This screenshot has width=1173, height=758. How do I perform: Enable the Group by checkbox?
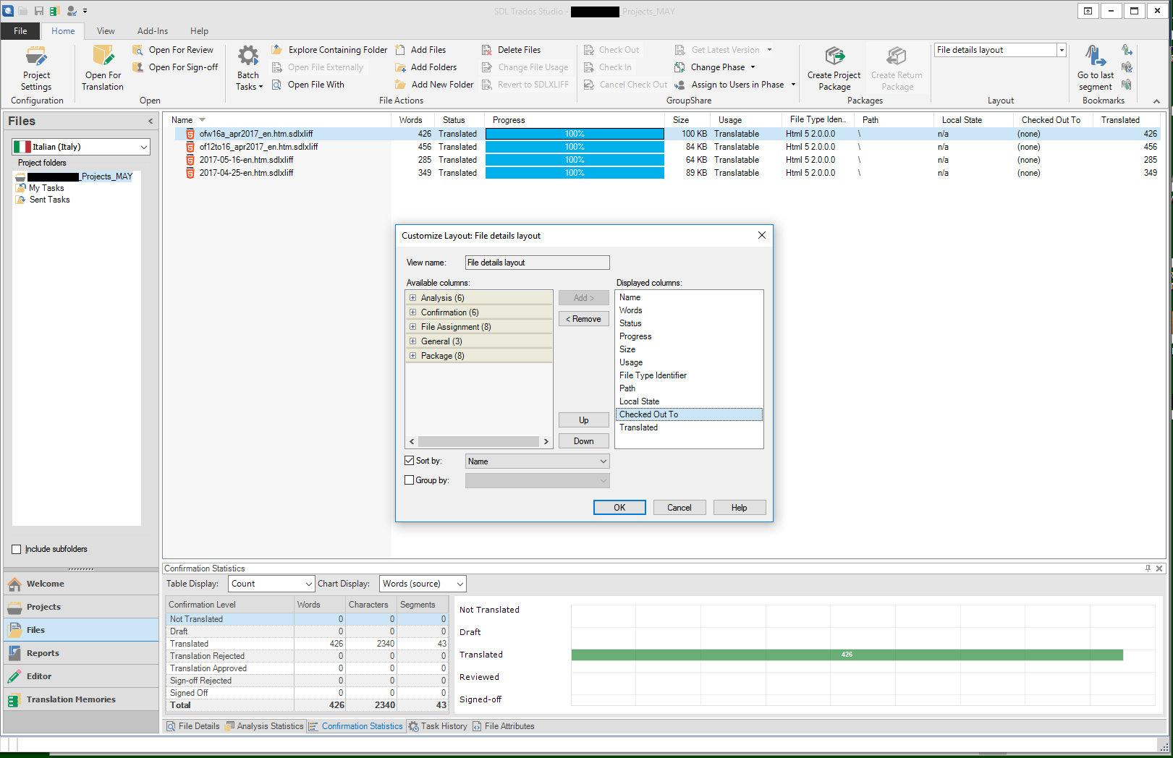pyautogui.click(x=409, y=480)
